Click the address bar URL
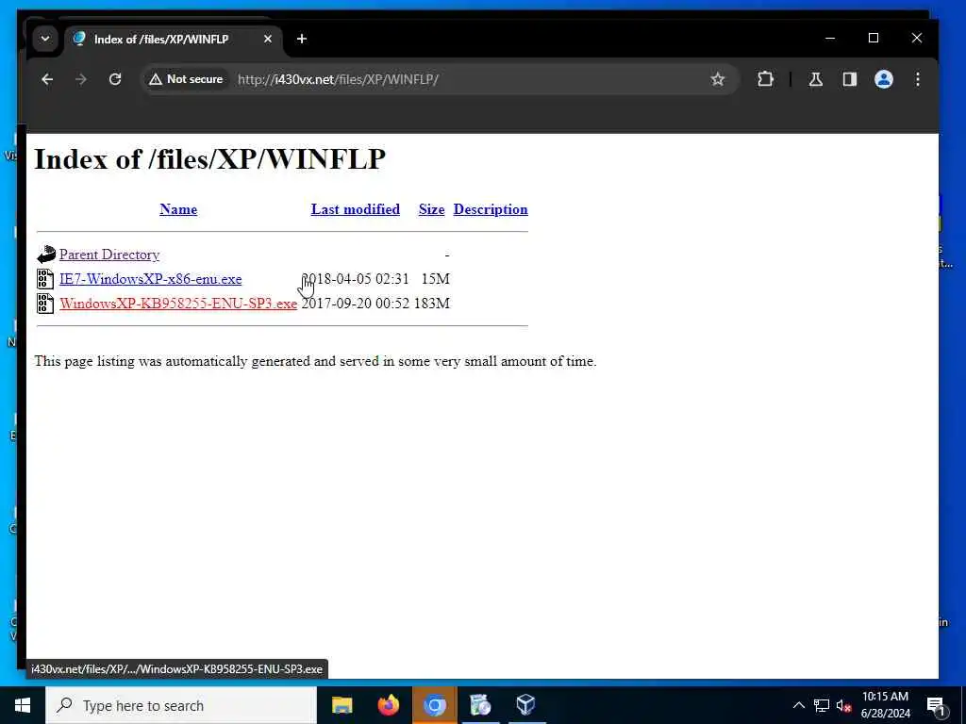The width and height of the screenshot is (966, 724). click(x=338, y=79)
